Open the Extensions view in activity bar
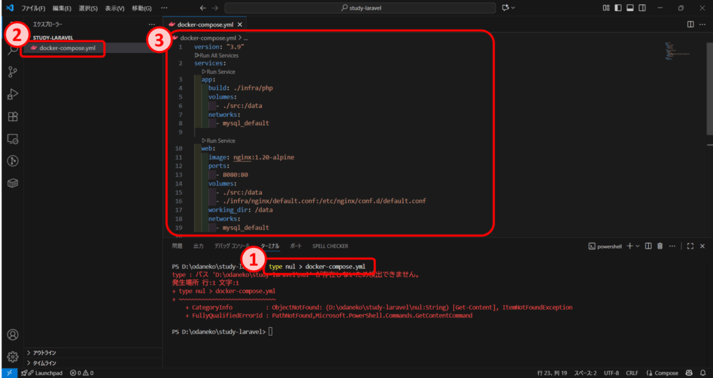 (13, 116)
